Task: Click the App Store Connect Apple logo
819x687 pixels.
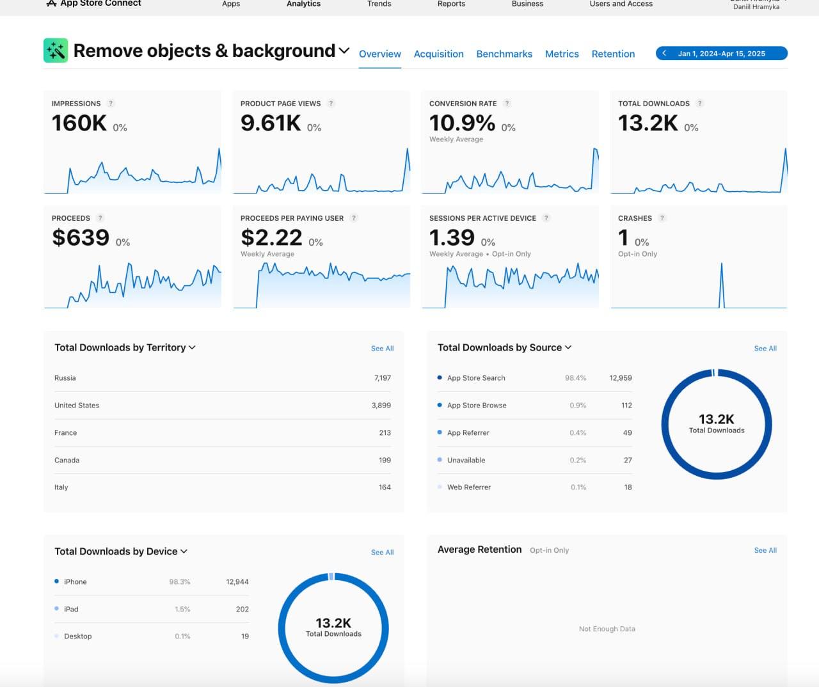Action: [51, 3]
